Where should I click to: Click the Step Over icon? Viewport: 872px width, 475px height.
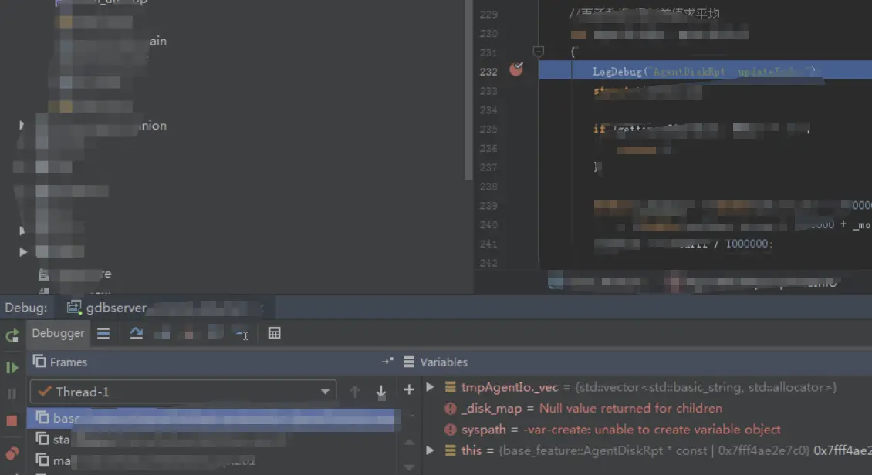click(x=137, y=333)
